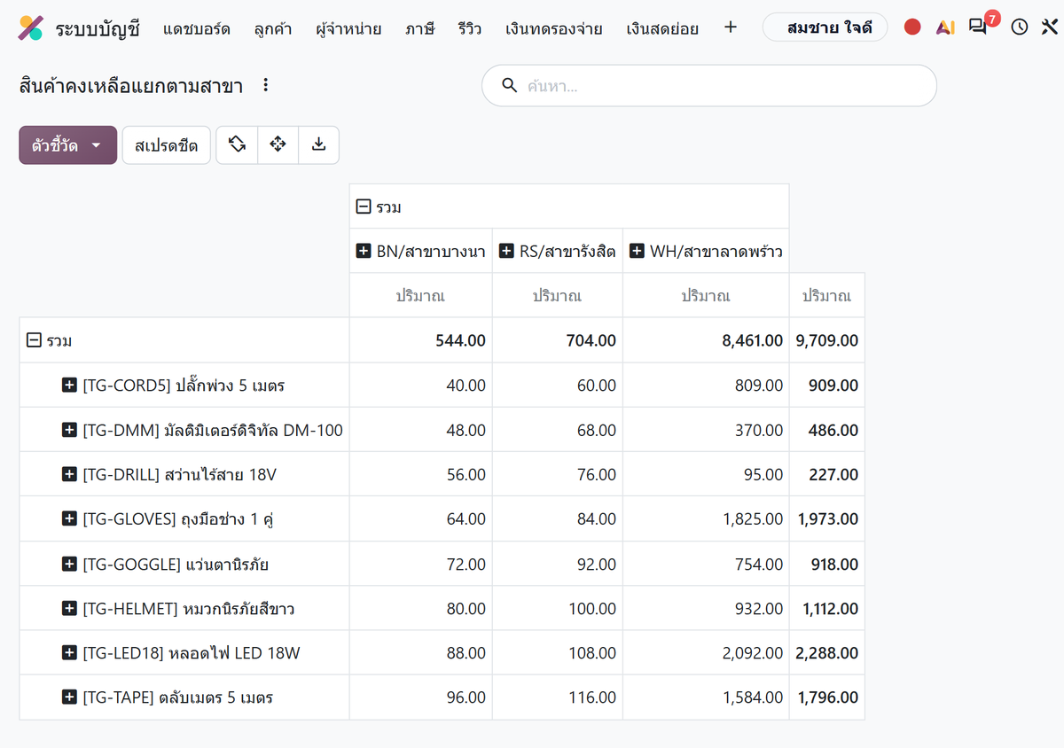Click the download pivot table icon

coord(318,144)
